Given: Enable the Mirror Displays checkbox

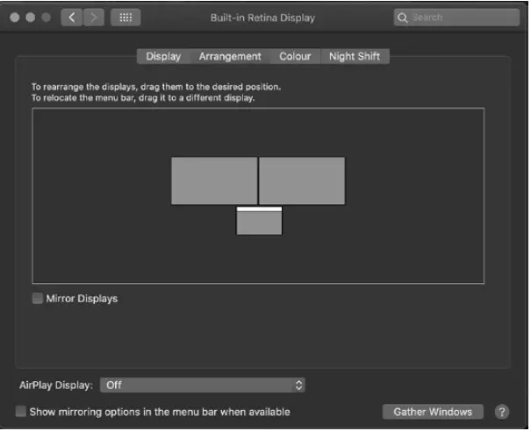Looking at the screenshot, I should pyautogui.click(x=38, y=299).
